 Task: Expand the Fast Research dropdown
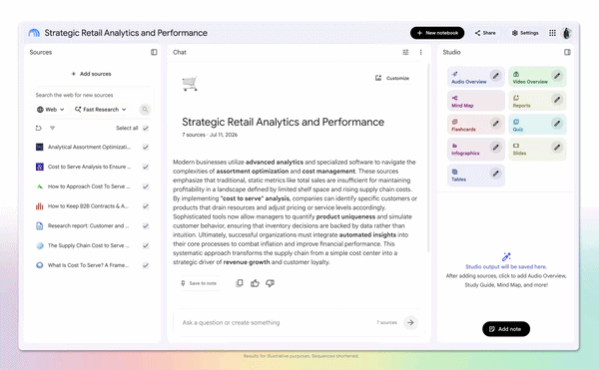pos(101,110)
